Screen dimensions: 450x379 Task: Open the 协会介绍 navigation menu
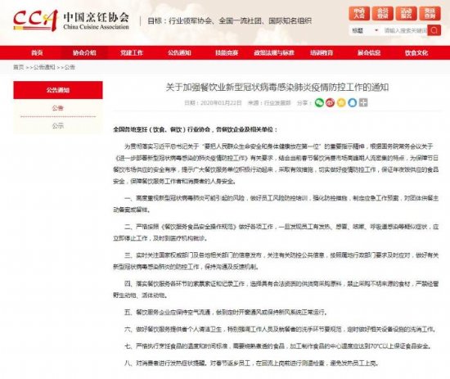(84, 53)
